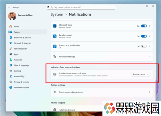Viewport: 161px width, 116px height.
Task: Click the Home icon in sidebar
Action: point(11,26)
